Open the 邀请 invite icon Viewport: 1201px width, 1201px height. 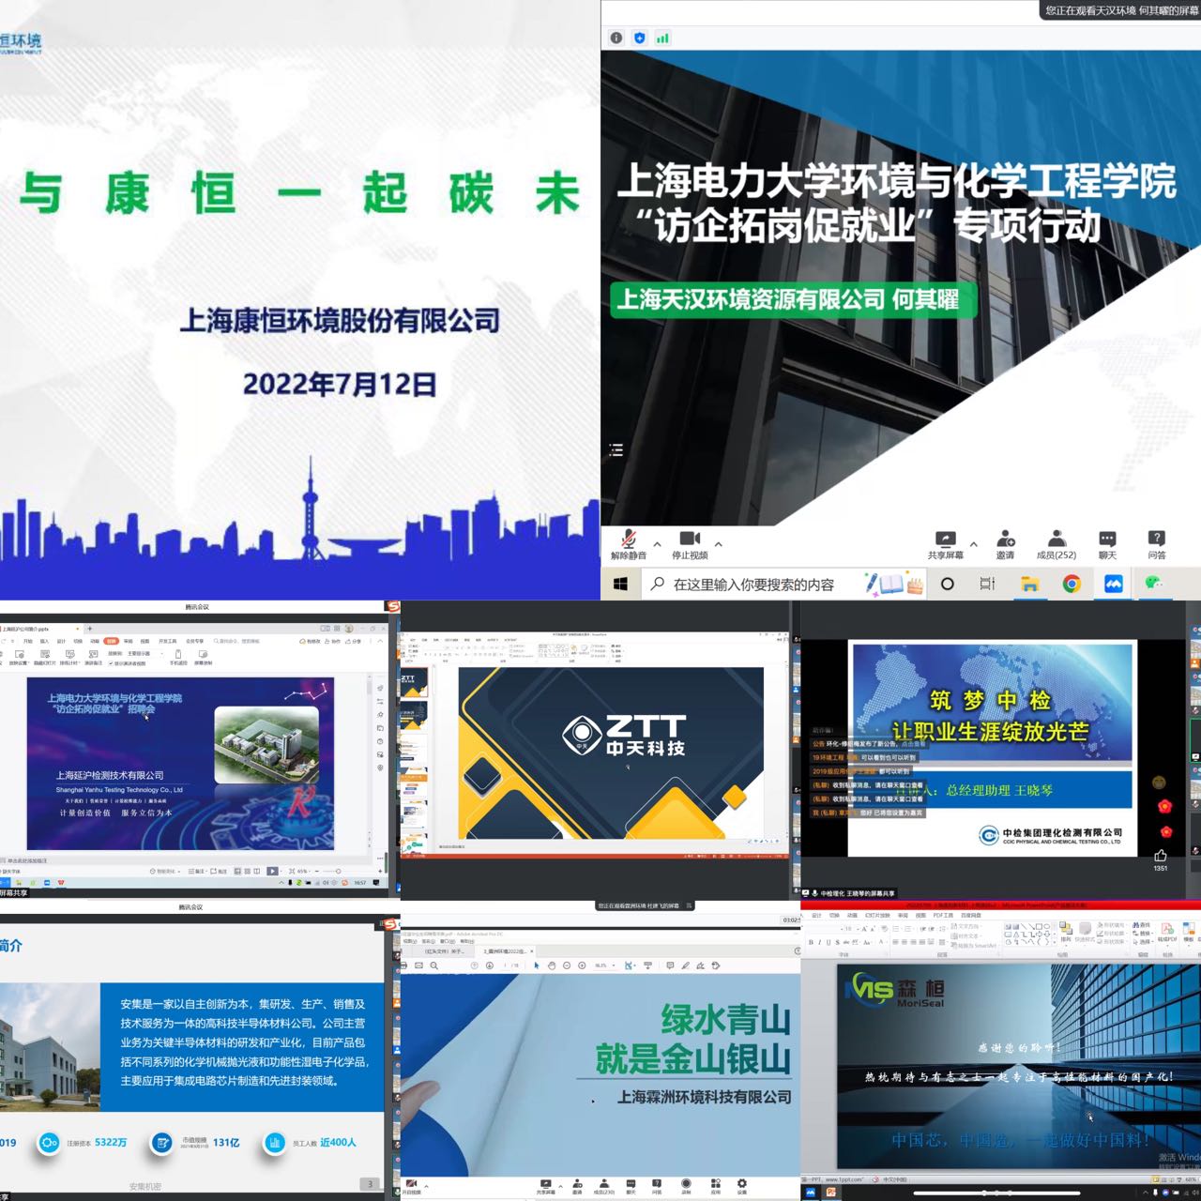pos(1006,543)
